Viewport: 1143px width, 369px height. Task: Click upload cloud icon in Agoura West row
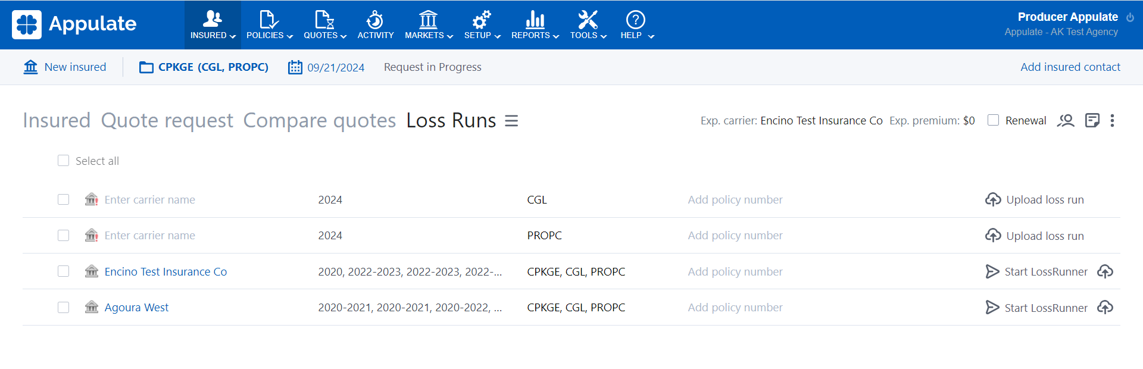1105,307
